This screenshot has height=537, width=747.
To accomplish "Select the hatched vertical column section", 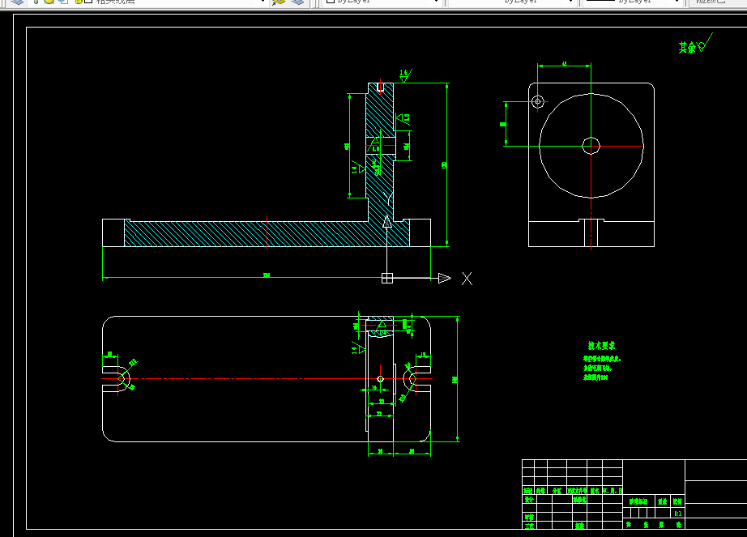I will pyautogui.click(x=380, y=151).
